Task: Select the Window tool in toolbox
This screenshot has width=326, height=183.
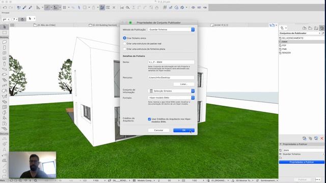Action: coord(5,53)
